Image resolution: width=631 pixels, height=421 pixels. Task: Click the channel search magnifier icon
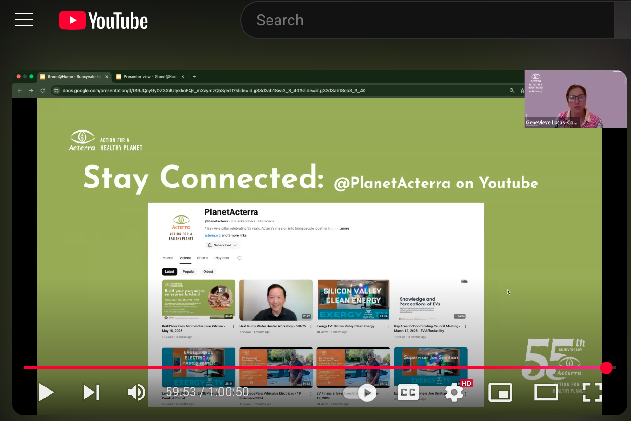[239, 258]
